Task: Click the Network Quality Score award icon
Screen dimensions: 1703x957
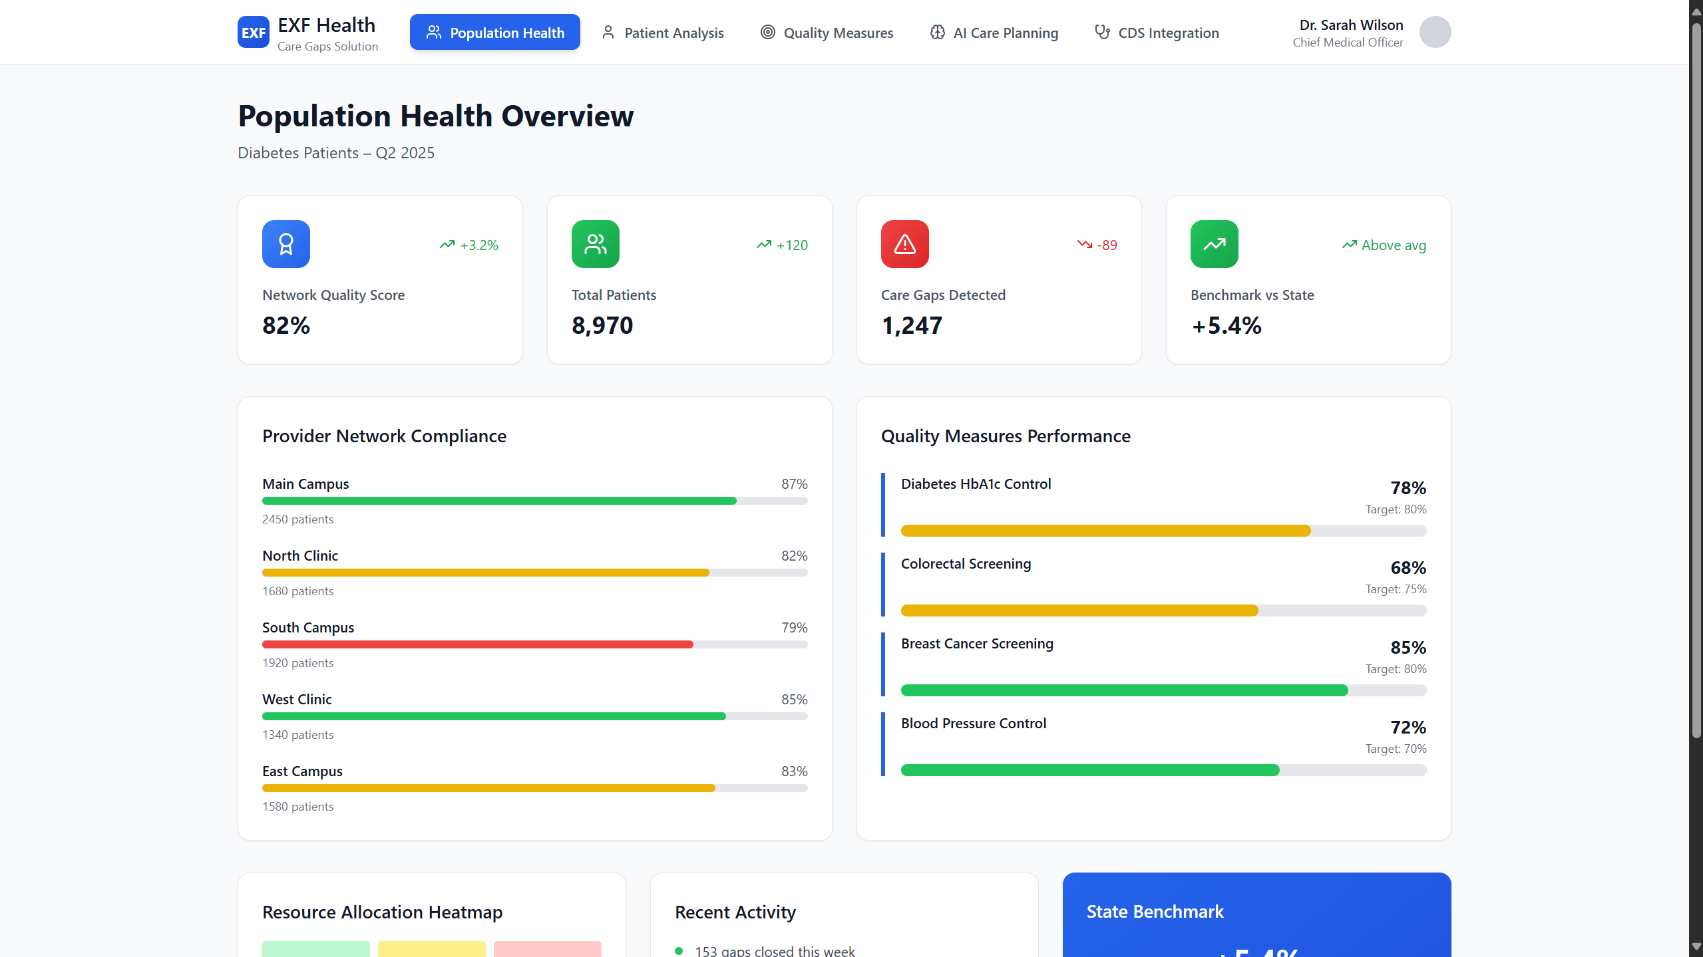Action: [x=286, y=244]
